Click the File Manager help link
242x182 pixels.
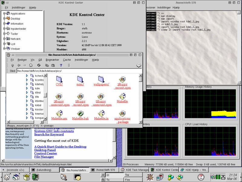point(44,157)
